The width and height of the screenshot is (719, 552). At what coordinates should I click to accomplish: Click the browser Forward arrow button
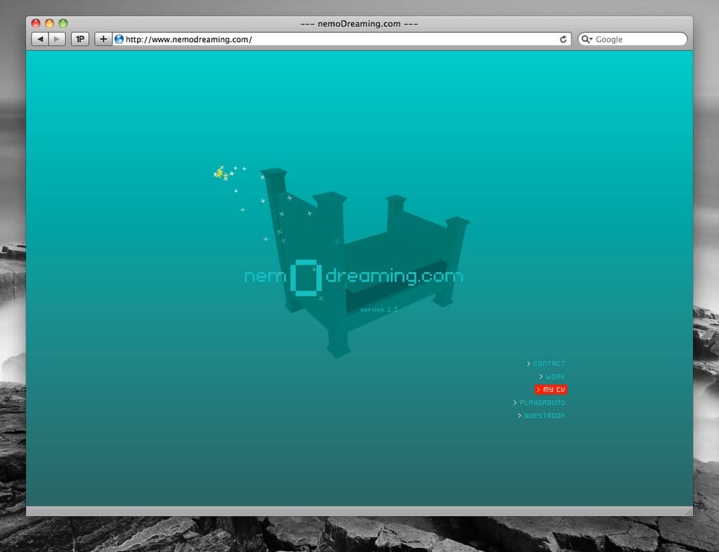[x=58, y=39]
